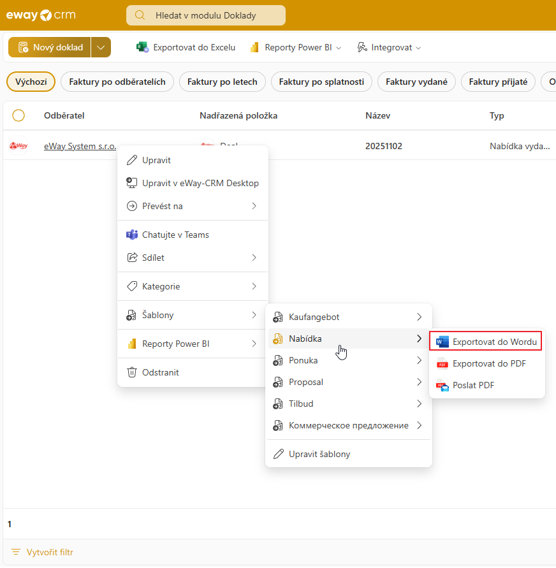Open the Nový doklad dropdown arrow
556x568 pixels.
point(101,47)
